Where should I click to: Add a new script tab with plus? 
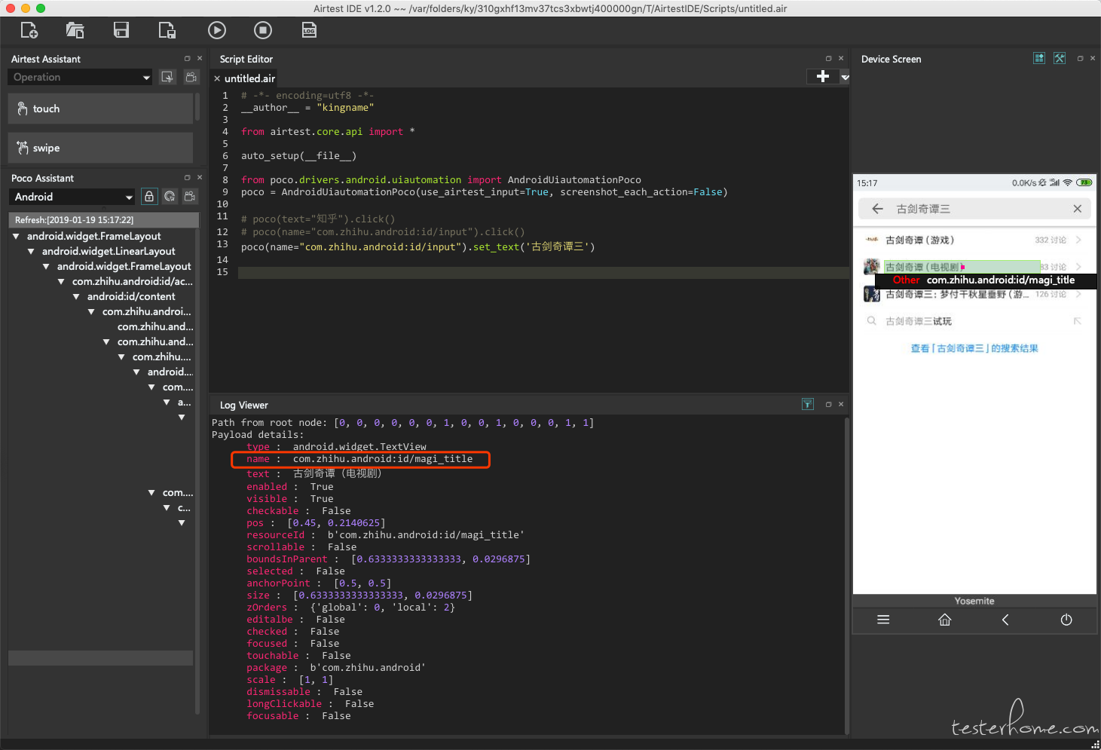pyautogui.click(x=823, y=76)
